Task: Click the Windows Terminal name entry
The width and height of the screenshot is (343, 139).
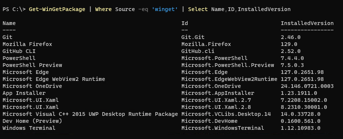Action: coord(29,128)
